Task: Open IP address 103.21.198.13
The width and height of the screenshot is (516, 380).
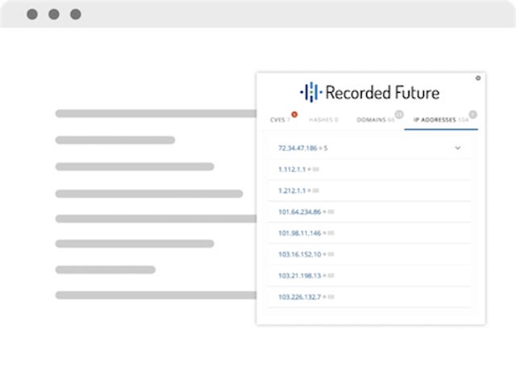Action: click(x=299, y=276)
